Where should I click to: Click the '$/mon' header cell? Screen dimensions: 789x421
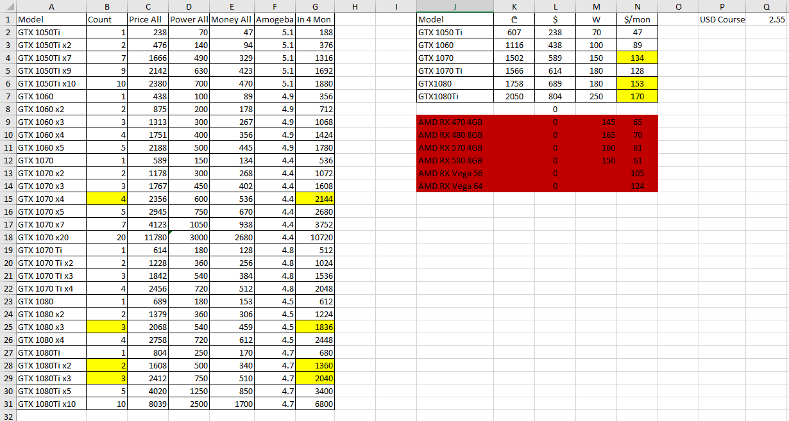(x=637, y=19)
